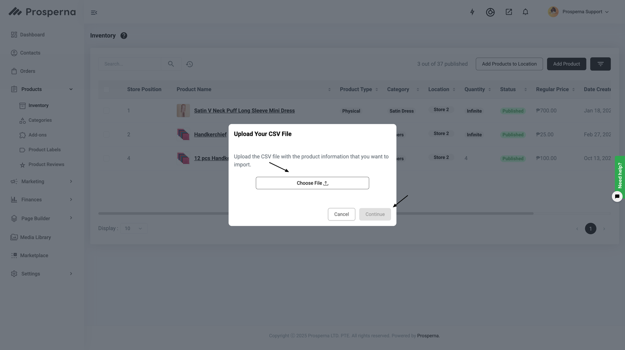Focus the inventory Search field

(x=130, y=64)
